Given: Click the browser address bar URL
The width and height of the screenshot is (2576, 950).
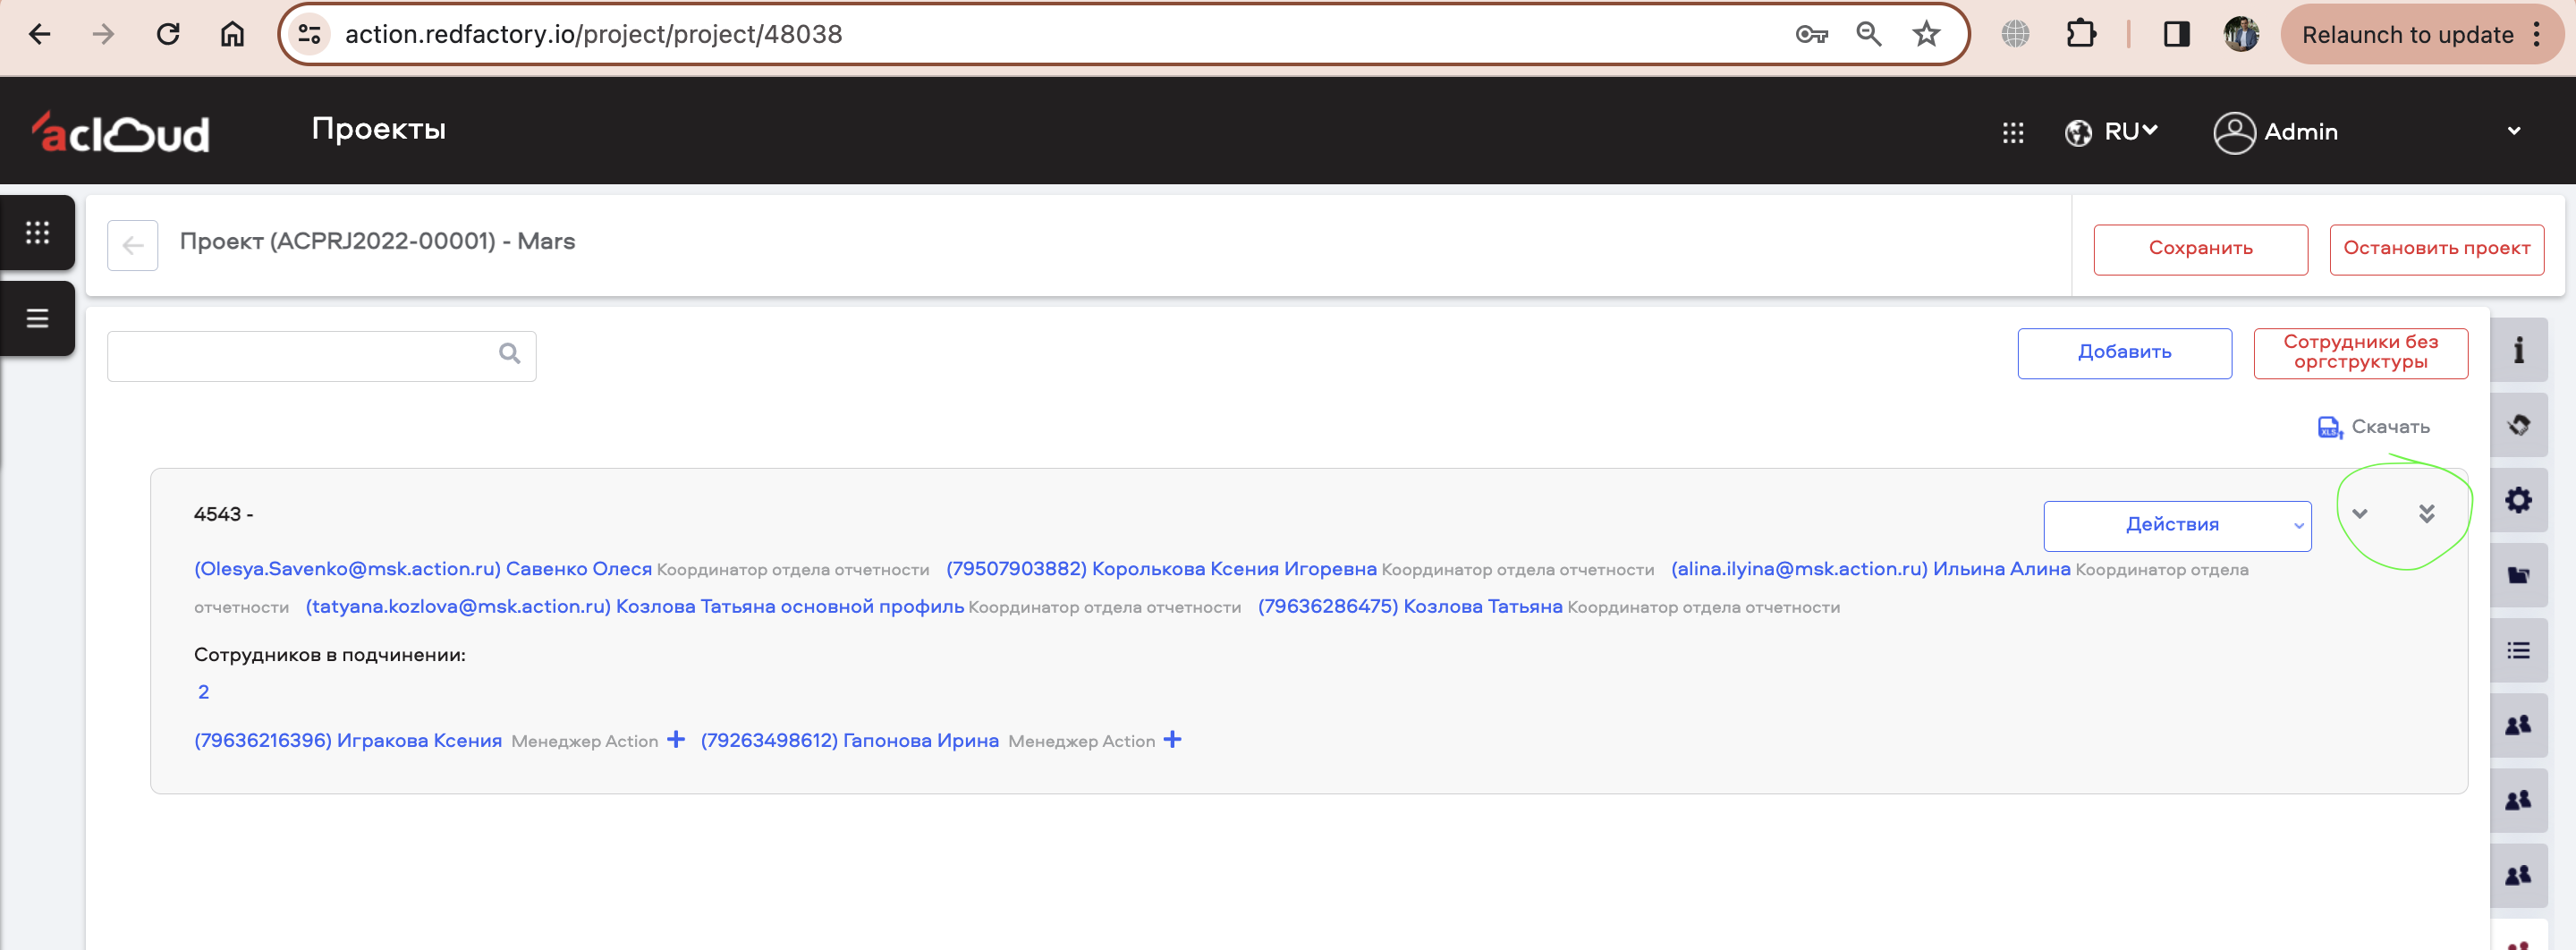Looking at the screenshot, I should (593, 34).
